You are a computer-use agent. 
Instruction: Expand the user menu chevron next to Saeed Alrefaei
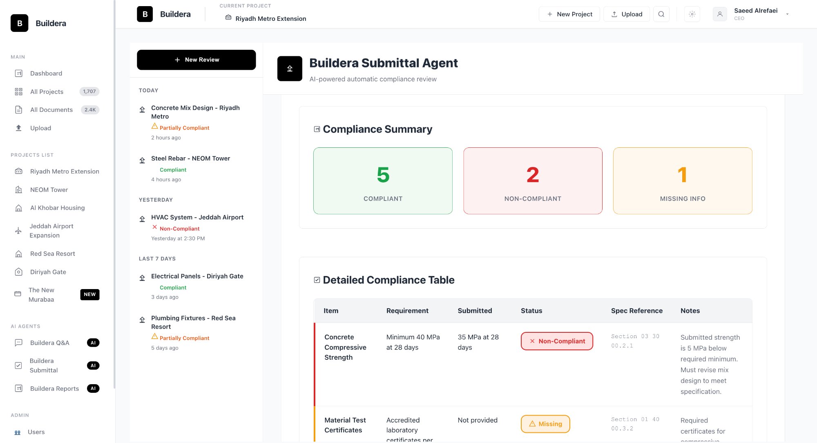click(788, 14)
